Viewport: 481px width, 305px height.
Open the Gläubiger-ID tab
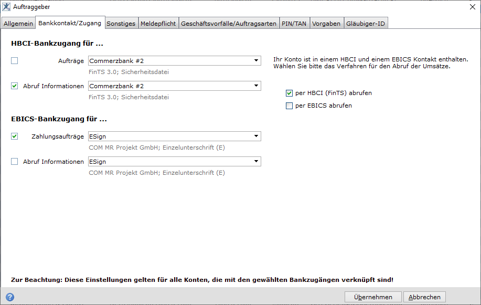point(366,23)
